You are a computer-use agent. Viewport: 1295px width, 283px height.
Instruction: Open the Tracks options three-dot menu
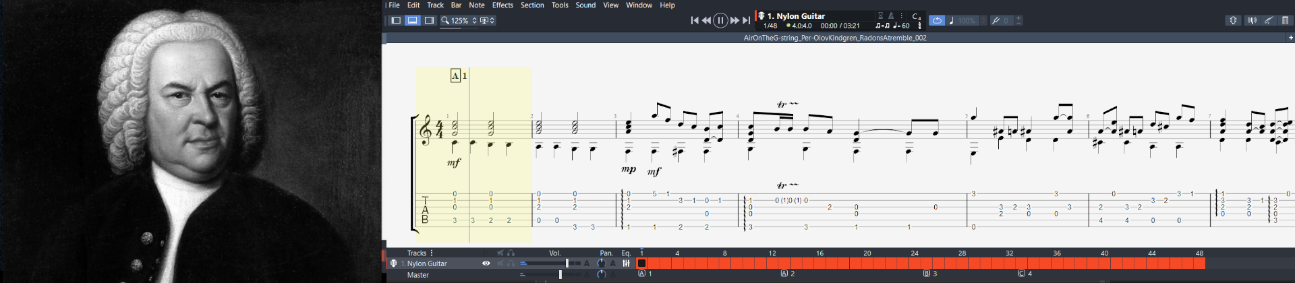(x=432, y=253)
